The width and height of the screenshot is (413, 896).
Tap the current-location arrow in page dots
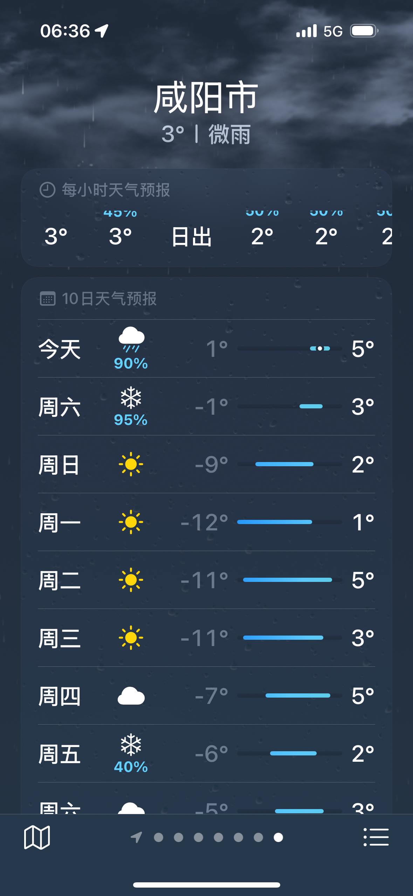coord(136,837)
